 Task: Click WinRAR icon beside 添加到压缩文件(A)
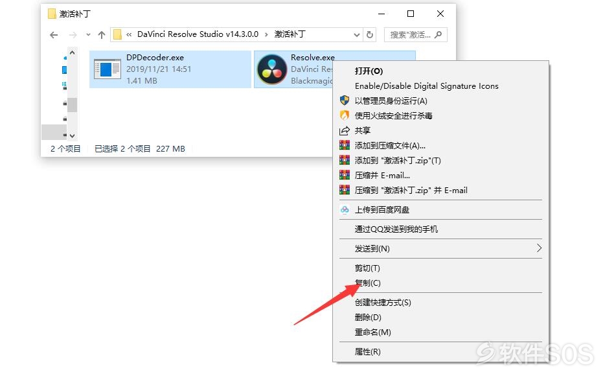(345, 145)
